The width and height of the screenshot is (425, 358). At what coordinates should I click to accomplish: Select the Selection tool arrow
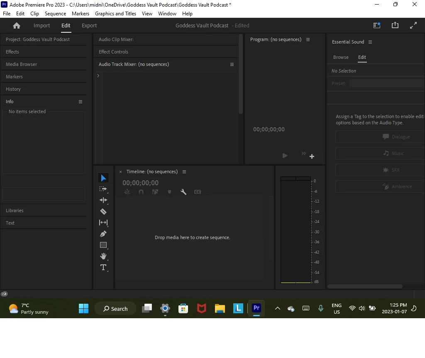click(103, 178)
